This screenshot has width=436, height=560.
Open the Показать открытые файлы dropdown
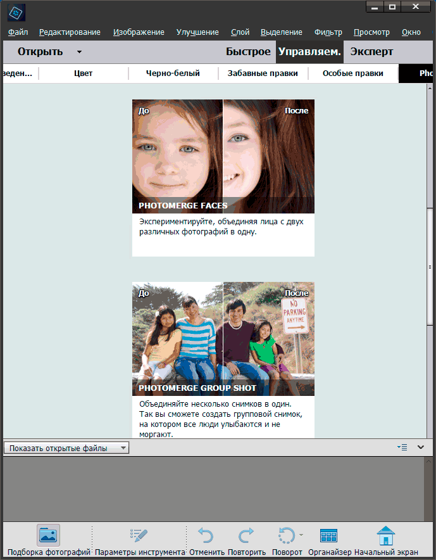pyautogui.click(x=66, y=448)
